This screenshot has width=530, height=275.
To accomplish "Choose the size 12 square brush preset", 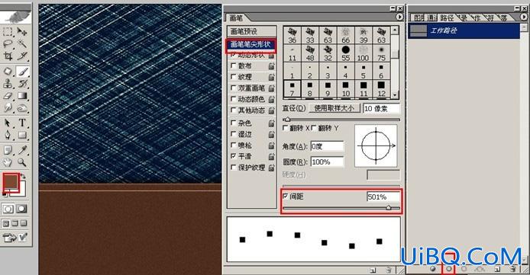I will click(381, 89).
